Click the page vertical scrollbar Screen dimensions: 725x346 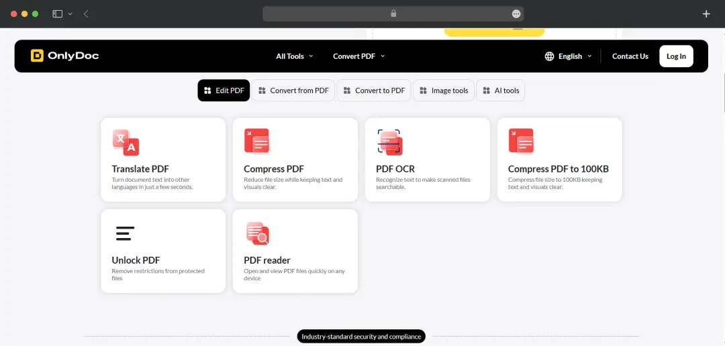click(x=723, y=93)
